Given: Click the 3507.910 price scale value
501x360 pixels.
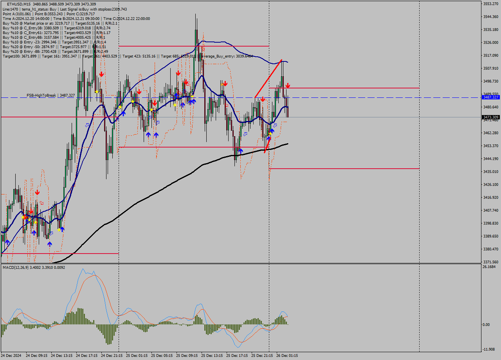Looking at the screenshot, I should [x=491, y=68].
